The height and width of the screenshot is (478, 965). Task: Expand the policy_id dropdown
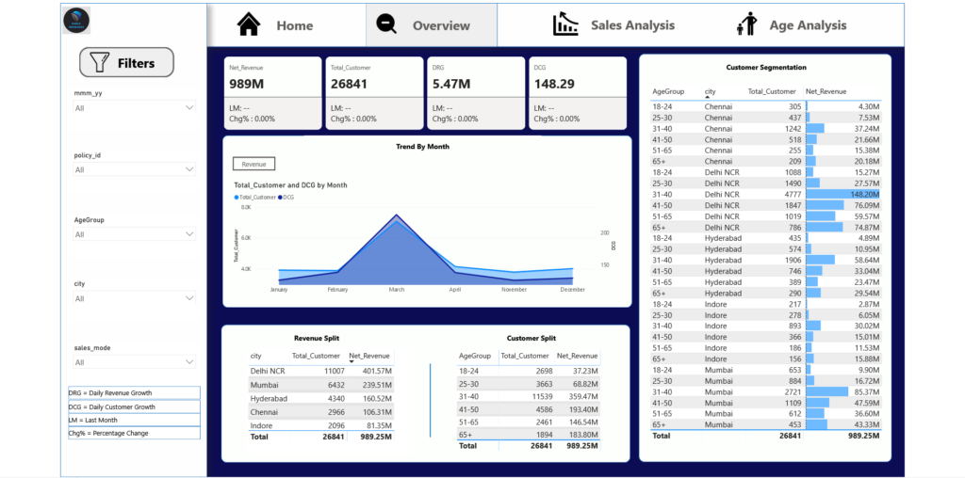(135, 169)
